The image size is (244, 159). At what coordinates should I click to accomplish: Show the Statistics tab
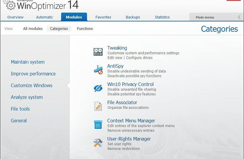click(x=162, y=17)
